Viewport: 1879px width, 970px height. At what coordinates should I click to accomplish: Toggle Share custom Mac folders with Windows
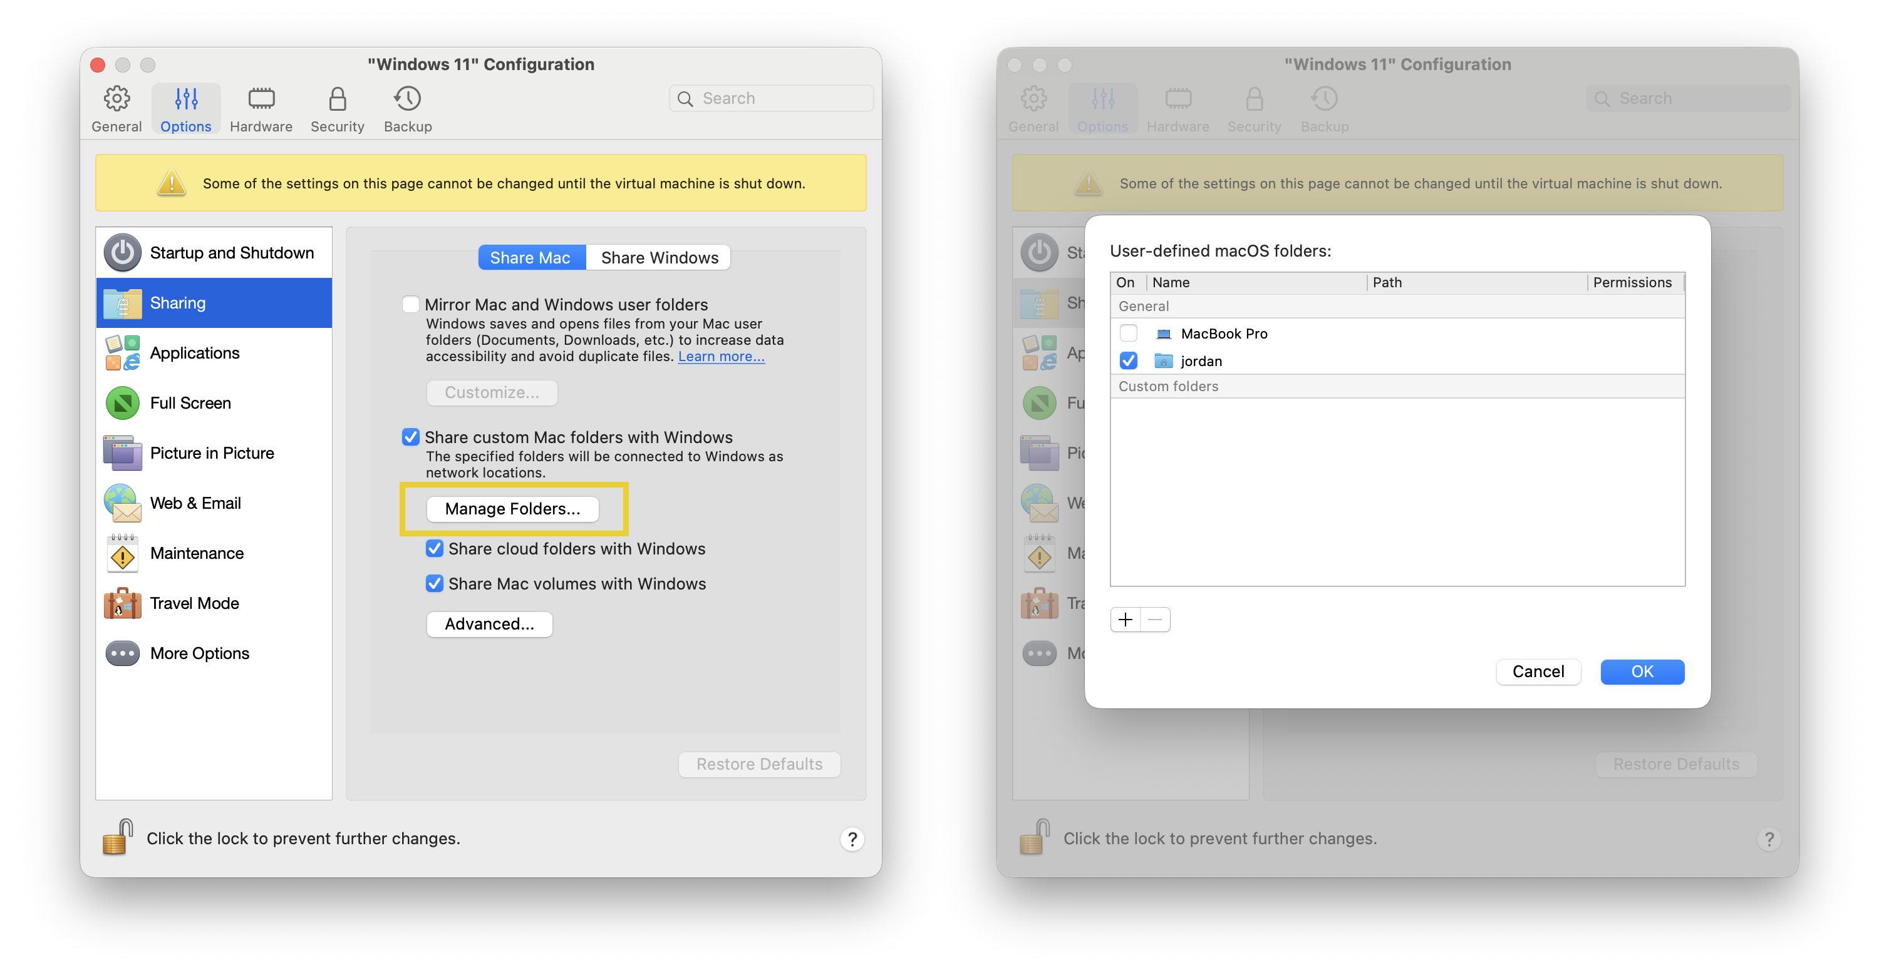[x=411, y=437]
